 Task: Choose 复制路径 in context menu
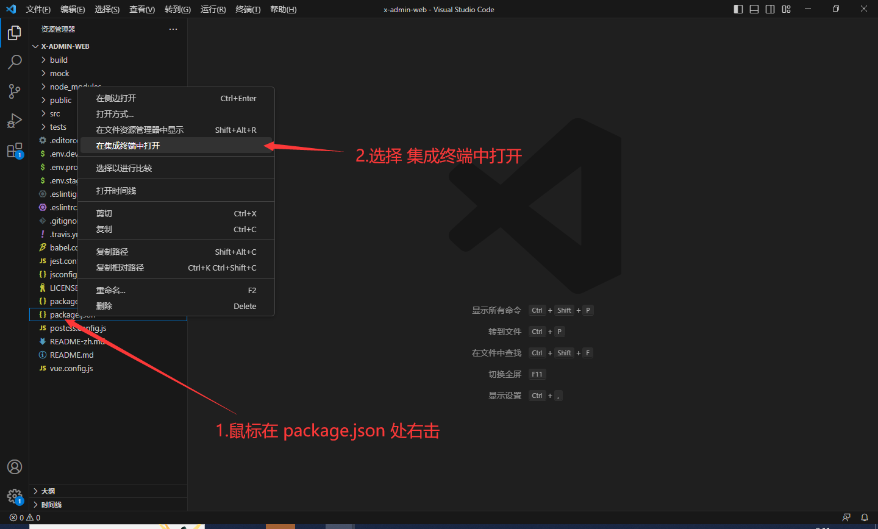pyautogui.click(x=176, y=252)
